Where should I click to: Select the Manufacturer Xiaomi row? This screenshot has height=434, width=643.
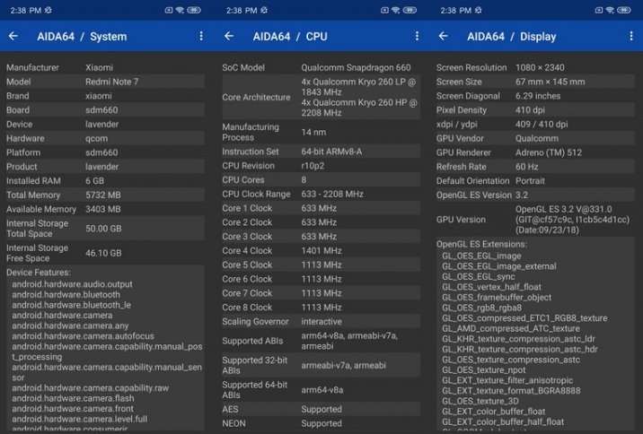[104, 67]
